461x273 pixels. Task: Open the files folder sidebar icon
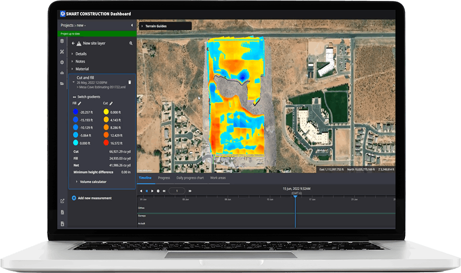(62, 83)
